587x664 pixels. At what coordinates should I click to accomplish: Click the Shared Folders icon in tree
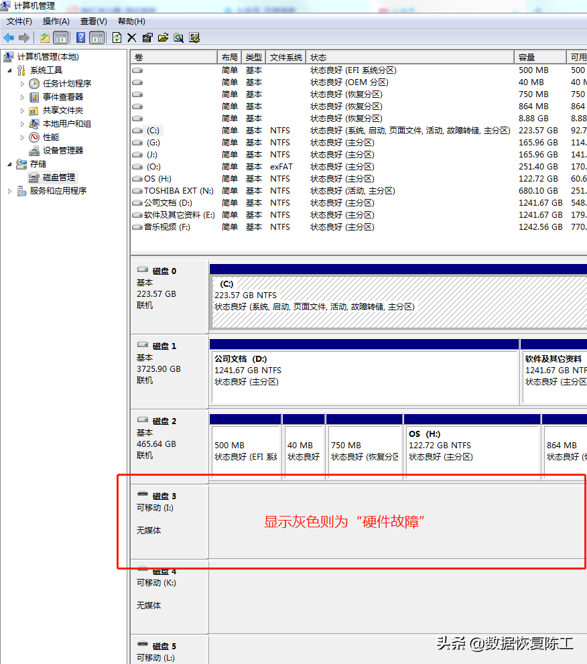(34, 111)
